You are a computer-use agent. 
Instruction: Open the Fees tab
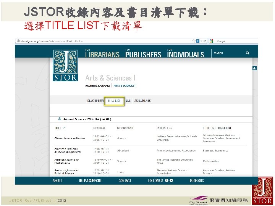pos(128,101)
